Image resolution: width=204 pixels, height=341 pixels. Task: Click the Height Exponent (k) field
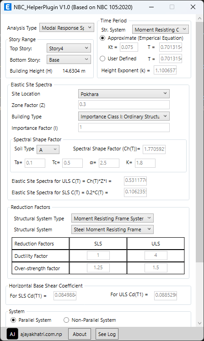point(165,70)
